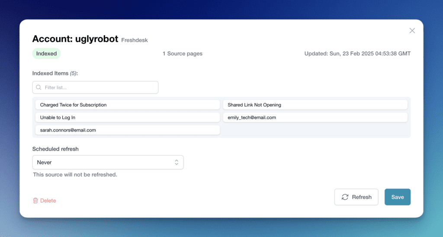443x237 pixels.
Task: Click the up-down chevron icon of the Never select
Action: click(177, 163)
